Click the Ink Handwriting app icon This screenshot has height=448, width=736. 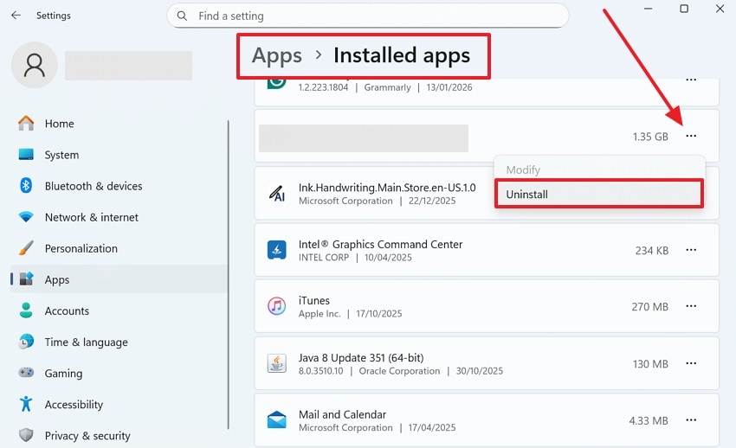276,193
